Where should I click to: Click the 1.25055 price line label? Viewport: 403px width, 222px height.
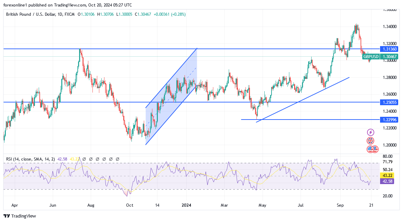(x=390, y=102)
